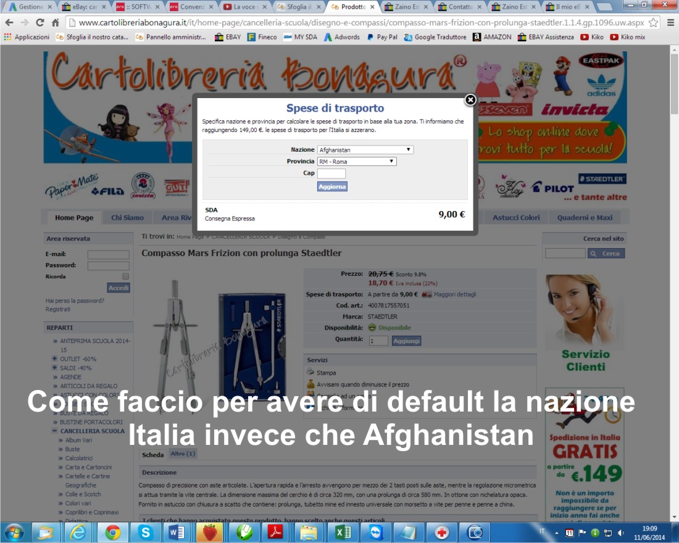
Task: Click the E-mail login field
Action: coord(108,255)
